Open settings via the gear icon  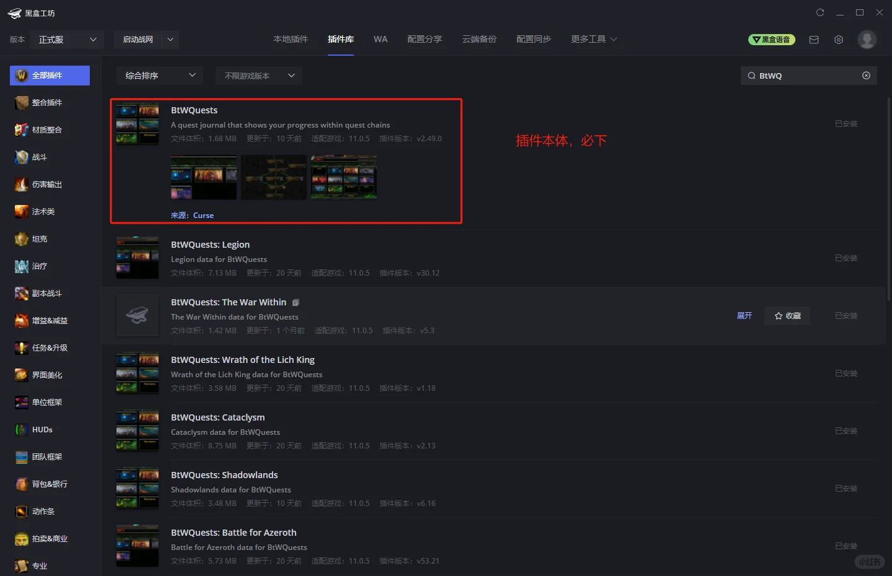point(839,40)
